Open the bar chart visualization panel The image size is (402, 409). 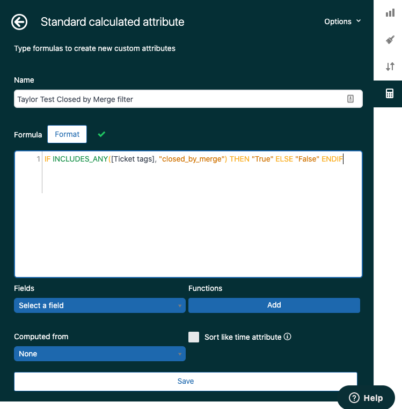(390, 12)
